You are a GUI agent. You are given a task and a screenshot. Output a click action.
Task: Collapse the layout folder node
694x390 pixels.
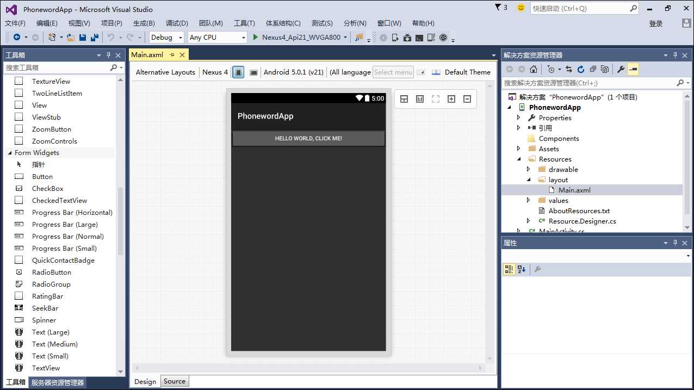528,180
